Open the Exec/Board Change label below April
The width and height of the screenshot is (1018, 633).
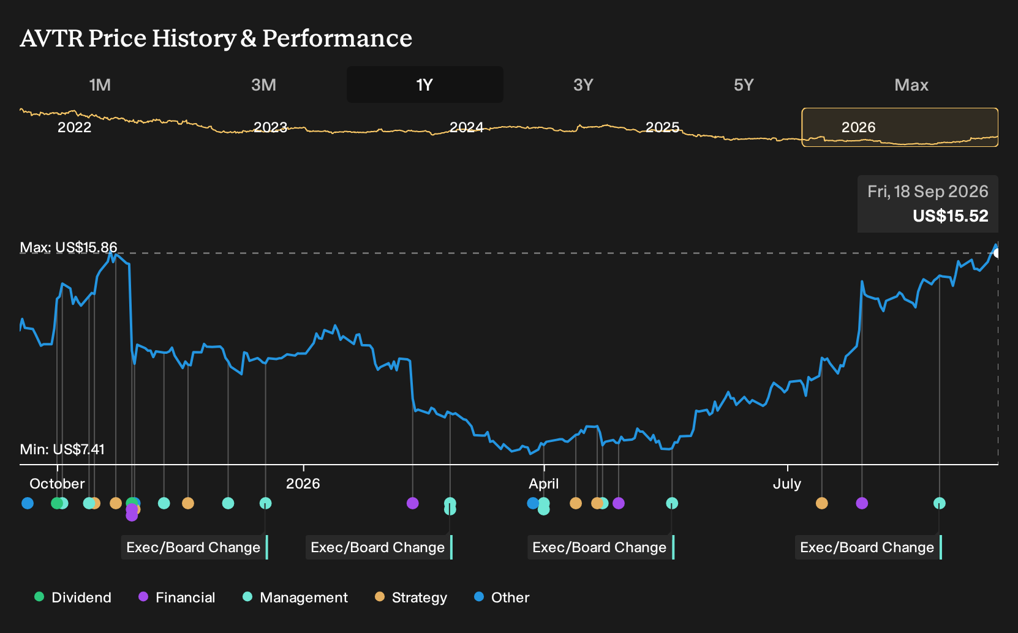click(x=601, y=547)
